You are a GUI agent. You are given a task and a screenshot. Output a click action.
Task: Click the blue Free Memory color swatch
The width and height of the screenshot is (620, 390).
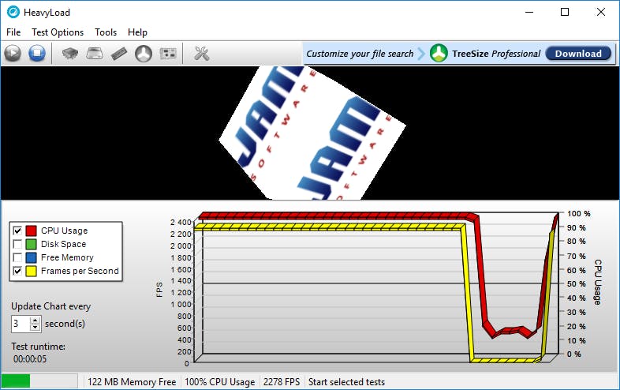(32, 257)
